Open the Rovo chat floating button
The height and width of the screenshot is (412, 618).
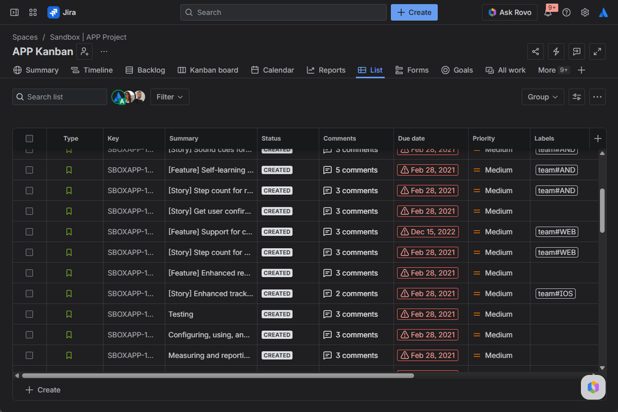(593, 387)
